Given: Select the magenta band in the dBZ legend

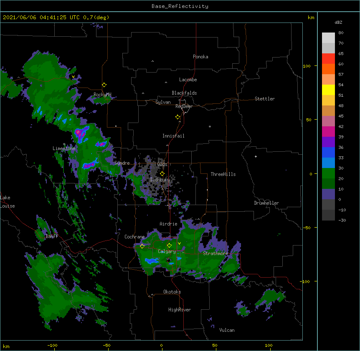Looking at the screenshot, I should pyautogui.click(x=328, y=131).
